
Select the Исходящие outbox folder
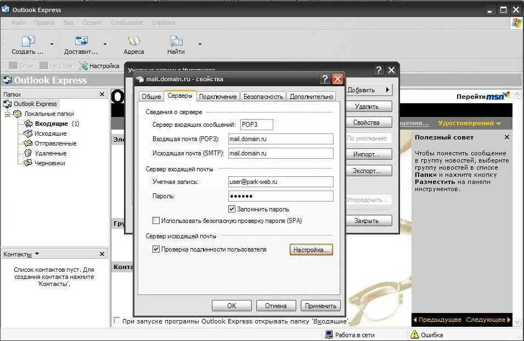click(50, 133)
